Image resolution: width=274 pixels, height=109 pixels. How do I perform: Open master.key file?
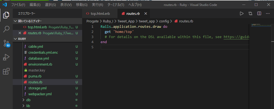(x=47, y=70)
